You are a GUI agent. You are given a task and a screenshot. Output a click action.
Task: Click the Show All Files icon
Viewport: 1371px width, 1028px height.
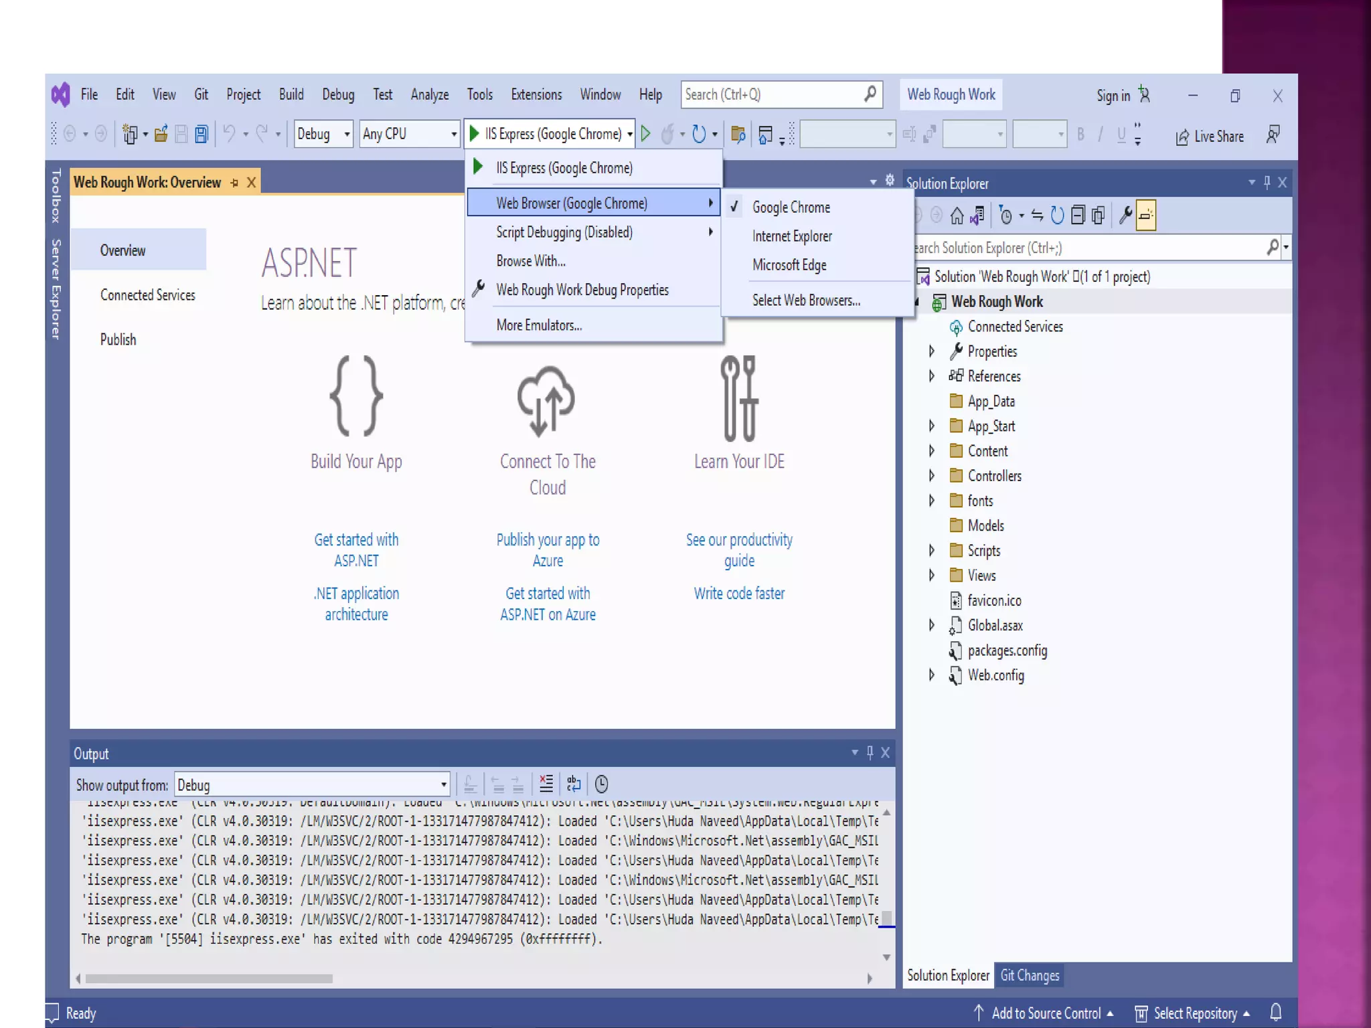(1098, 216)
